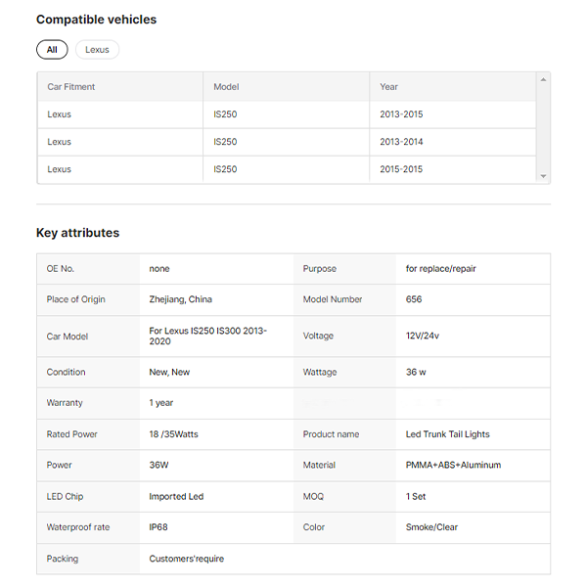Click the scroll up arrow in vehicles table
This screenshot has height=587, width=587.
(543, 79)
